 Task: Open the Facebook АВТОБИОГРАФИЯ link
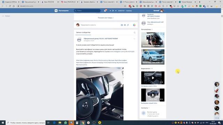[x=153, y=15]
